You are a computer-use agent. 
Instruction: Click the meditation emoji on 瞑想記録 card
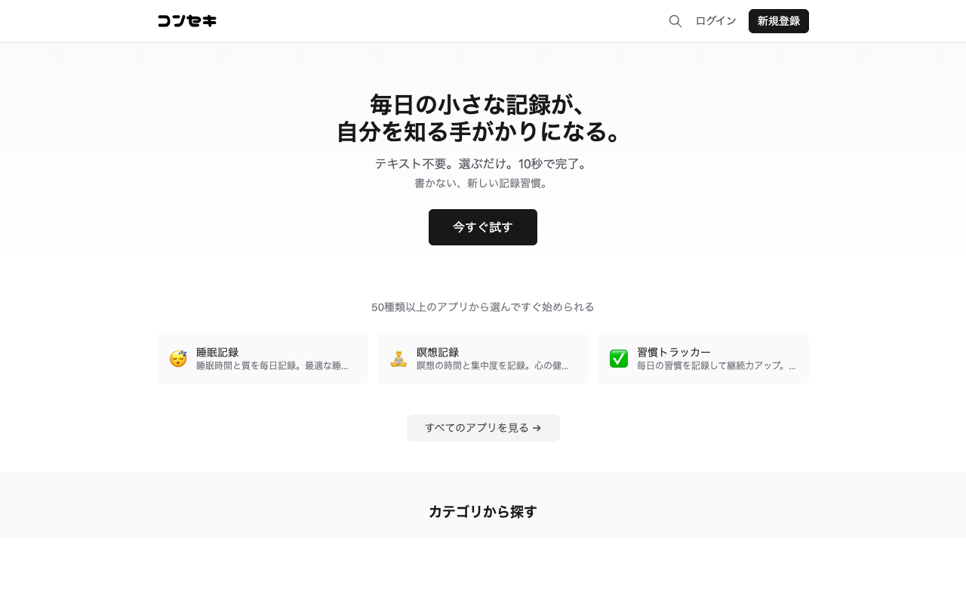pyautogui.click(x=398, y=359)
